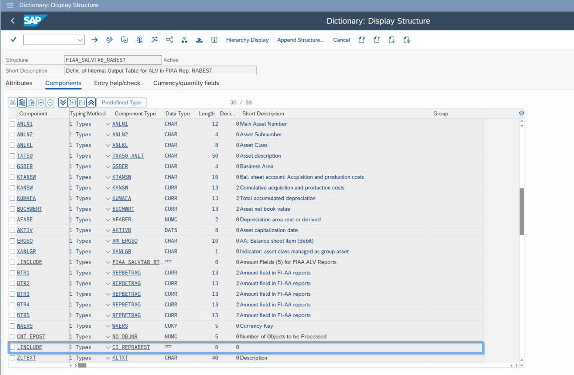Viewport: 574px width, 375px height.
Task: Click the copy icon in table toolbar
Action: (22, 102)
